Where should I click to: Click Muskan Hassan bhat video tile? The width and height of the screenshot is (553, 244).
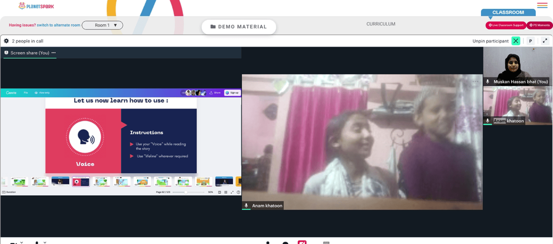click(x=518, y=66)
